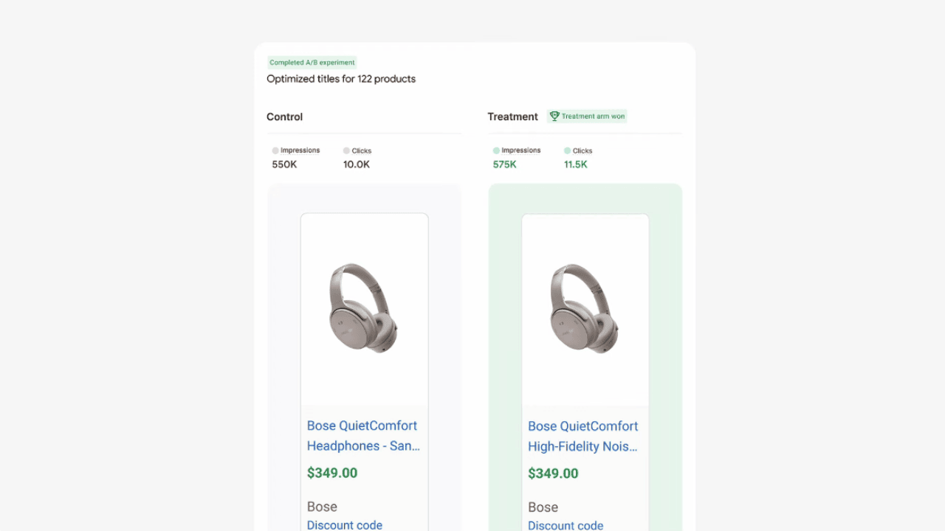Click the Treatment arm won badge text
This screenshot has width=945, height=531.
point(593,117)
